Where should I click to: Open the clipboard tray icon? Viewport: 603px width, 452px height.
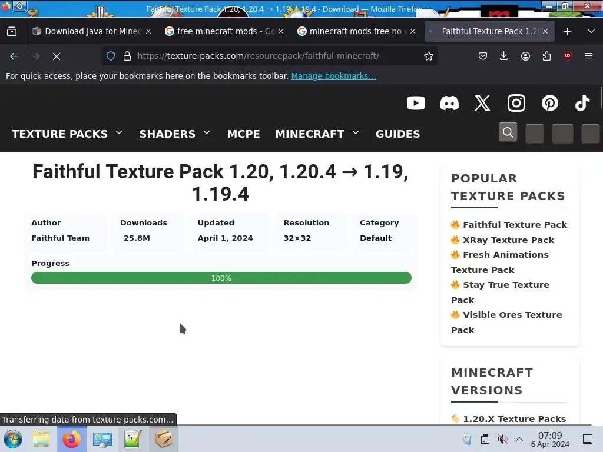click(485, 439)
